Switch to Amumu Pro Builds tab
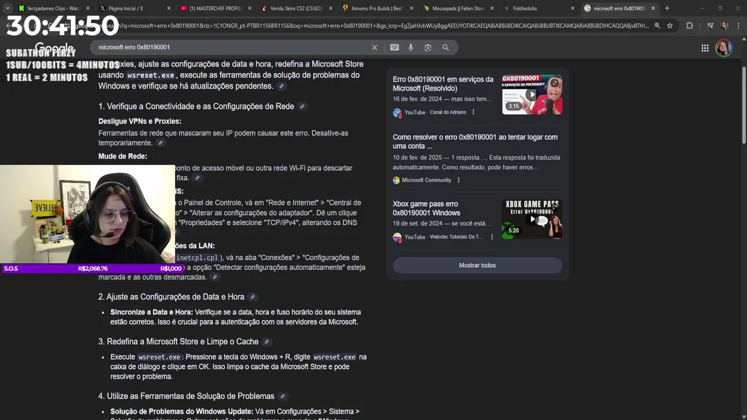This screenshot has height=420, width=747. [x=376, y=9]
